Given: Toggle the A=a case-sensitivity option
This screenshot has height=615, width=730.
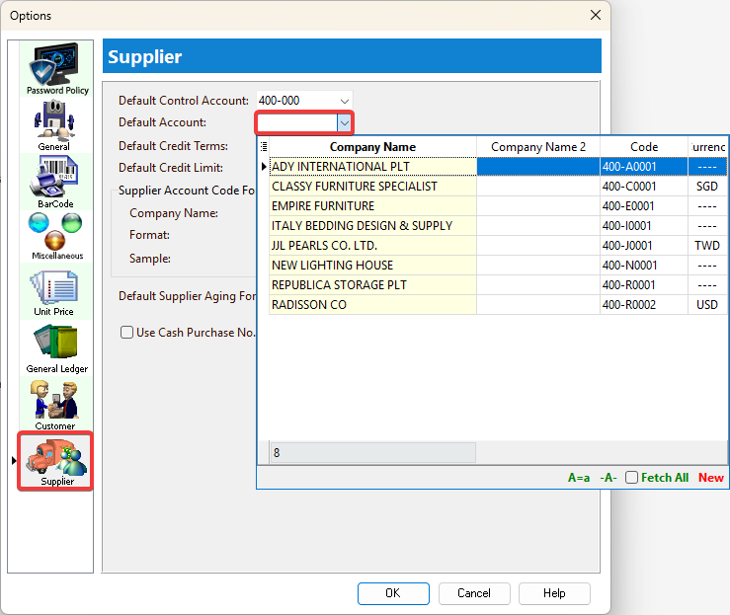Looking at the screenshot, I should click(579, 478).
